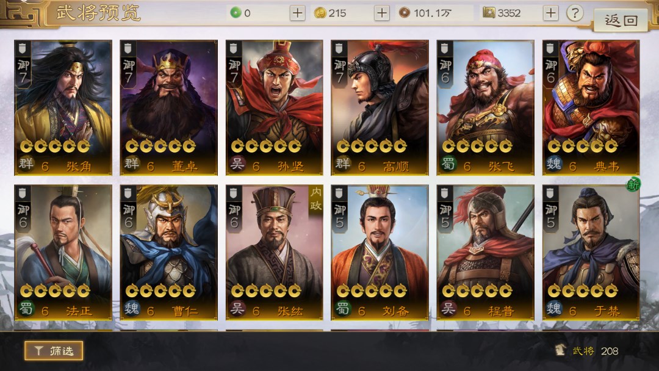Screen dimensions: 659x371
Task: Choose the 高顺 general card
Action: coord(380,107)
